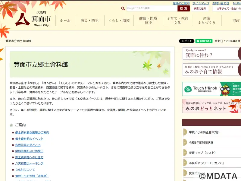Click arrow icon beside 学校いじめ防止基本方針

pos(185,132)
